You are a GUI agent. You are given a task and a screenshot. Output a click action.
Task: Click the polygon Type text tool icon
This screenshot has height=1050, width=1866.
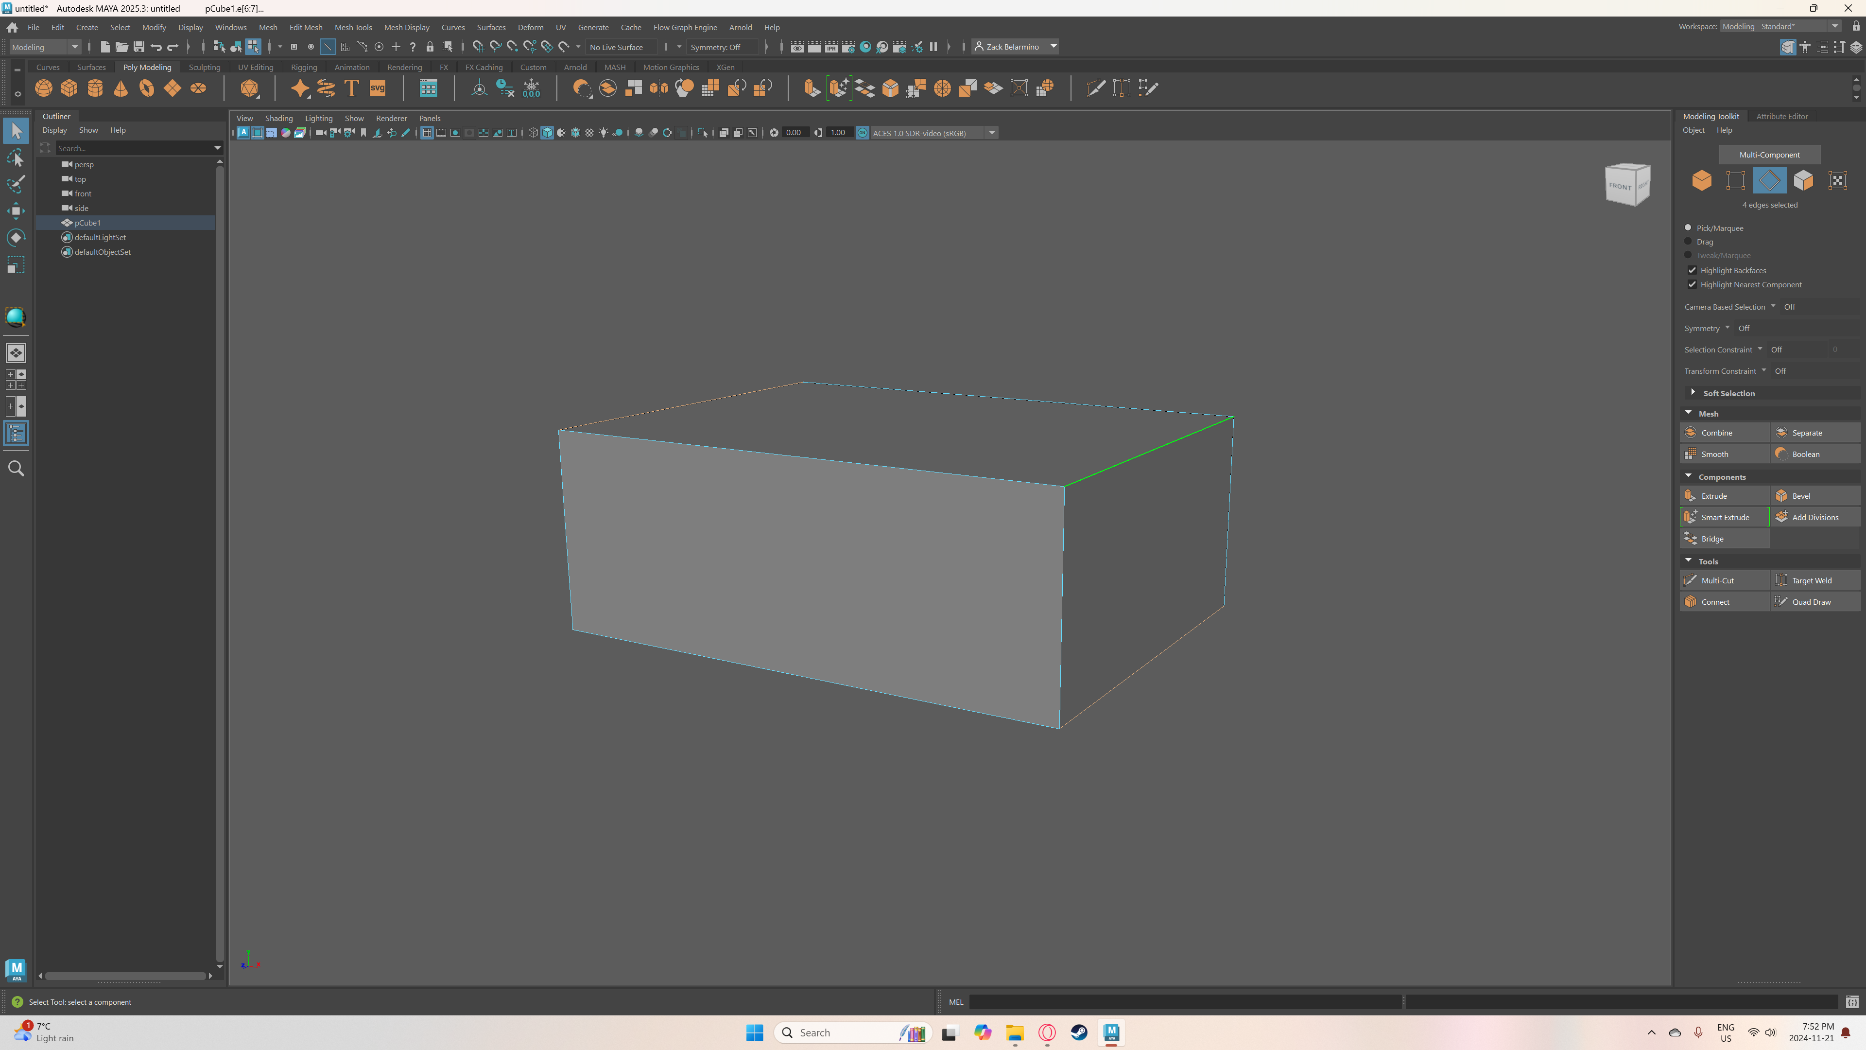351,88
